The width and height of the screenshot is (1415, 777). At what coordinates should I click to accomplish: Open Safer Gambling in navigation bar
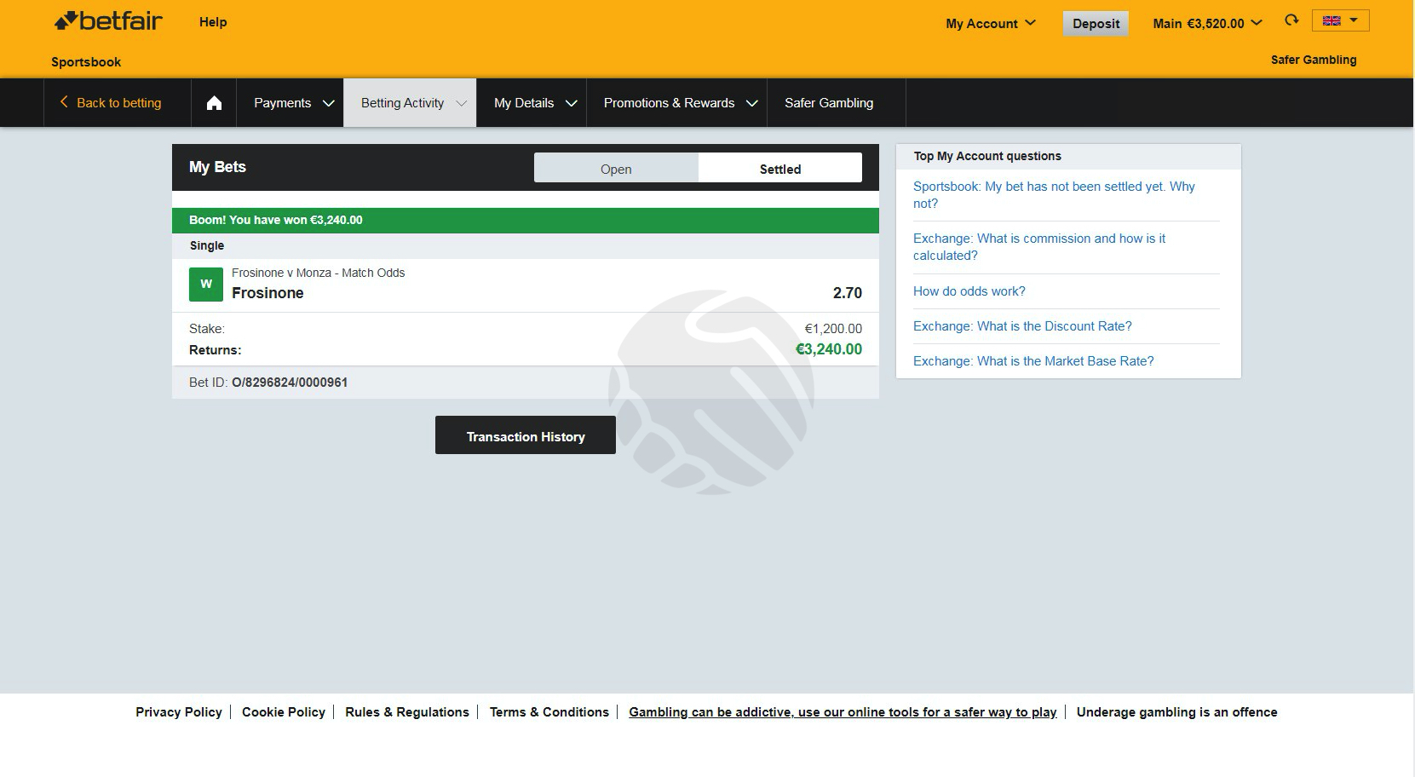coord(829,103)
